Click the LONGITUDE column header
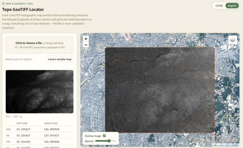The height and width of the screenshot is (148, 243). pos(51,123)
